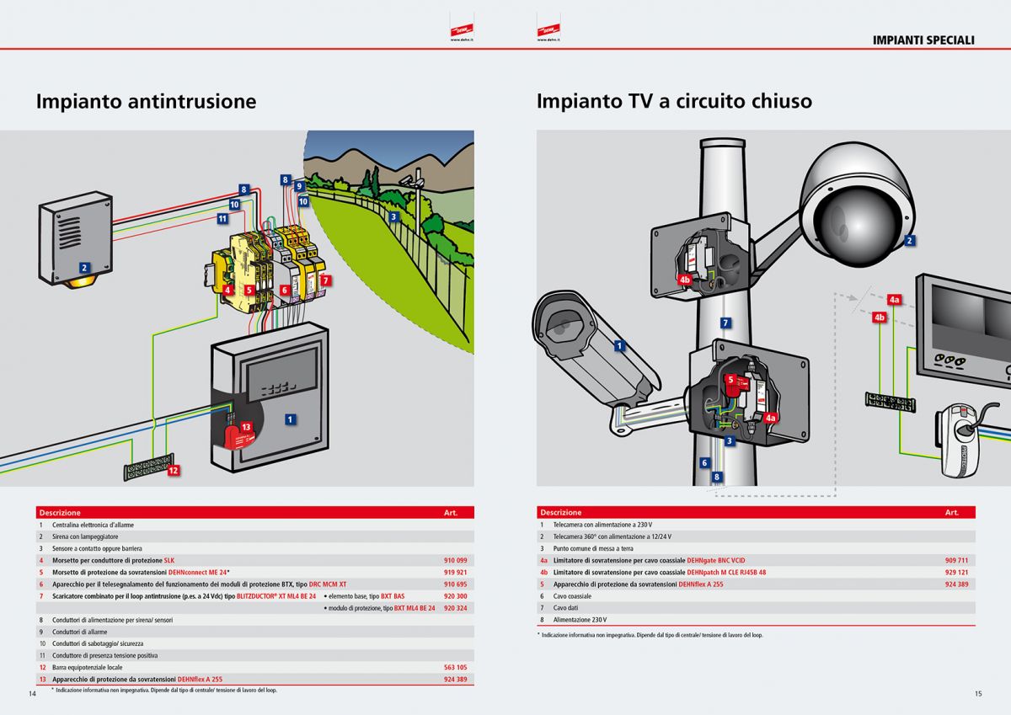Click "Art." header of the TV table
The height and width of the screenshot is (715, 1011).
952,512
